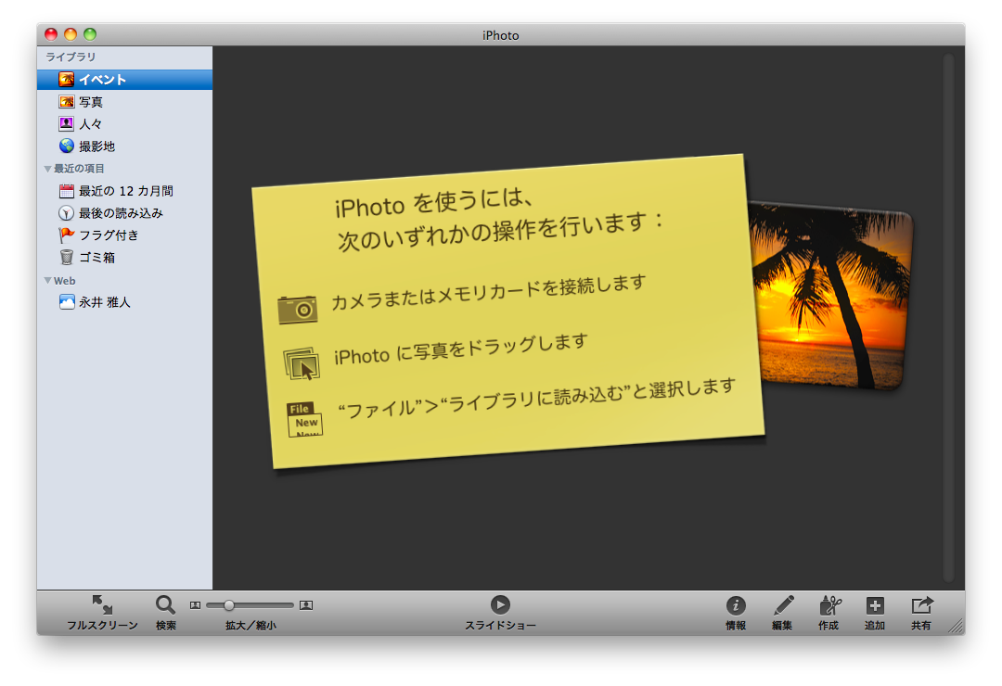Open the 検索 magnifier tool
1002x686 pixels.
[165, 613]
